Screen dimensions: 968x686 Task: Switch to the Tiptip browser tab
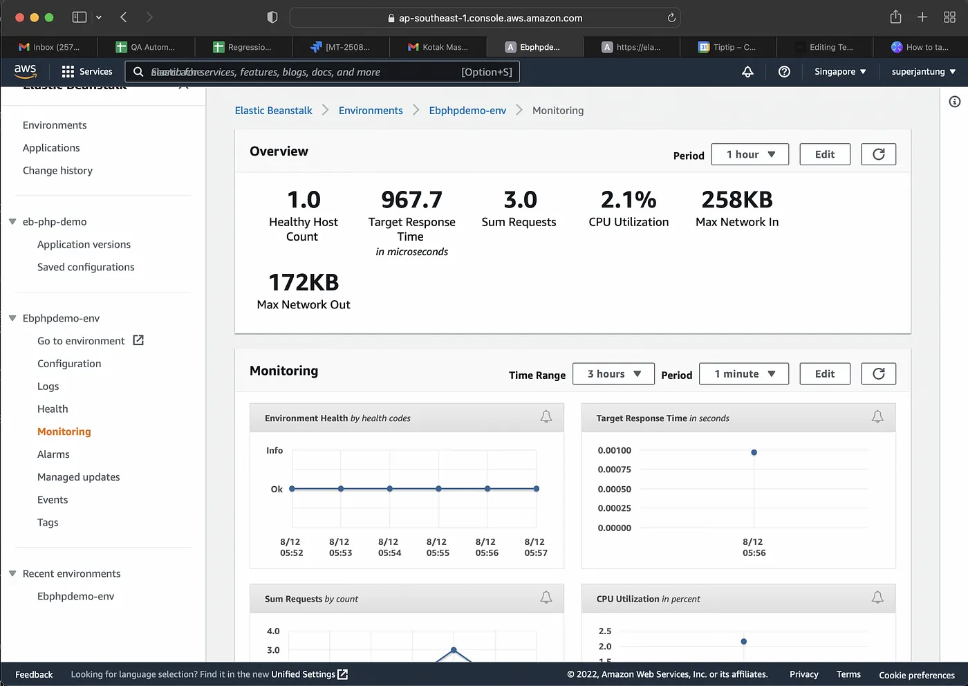(x=727, y=47)
